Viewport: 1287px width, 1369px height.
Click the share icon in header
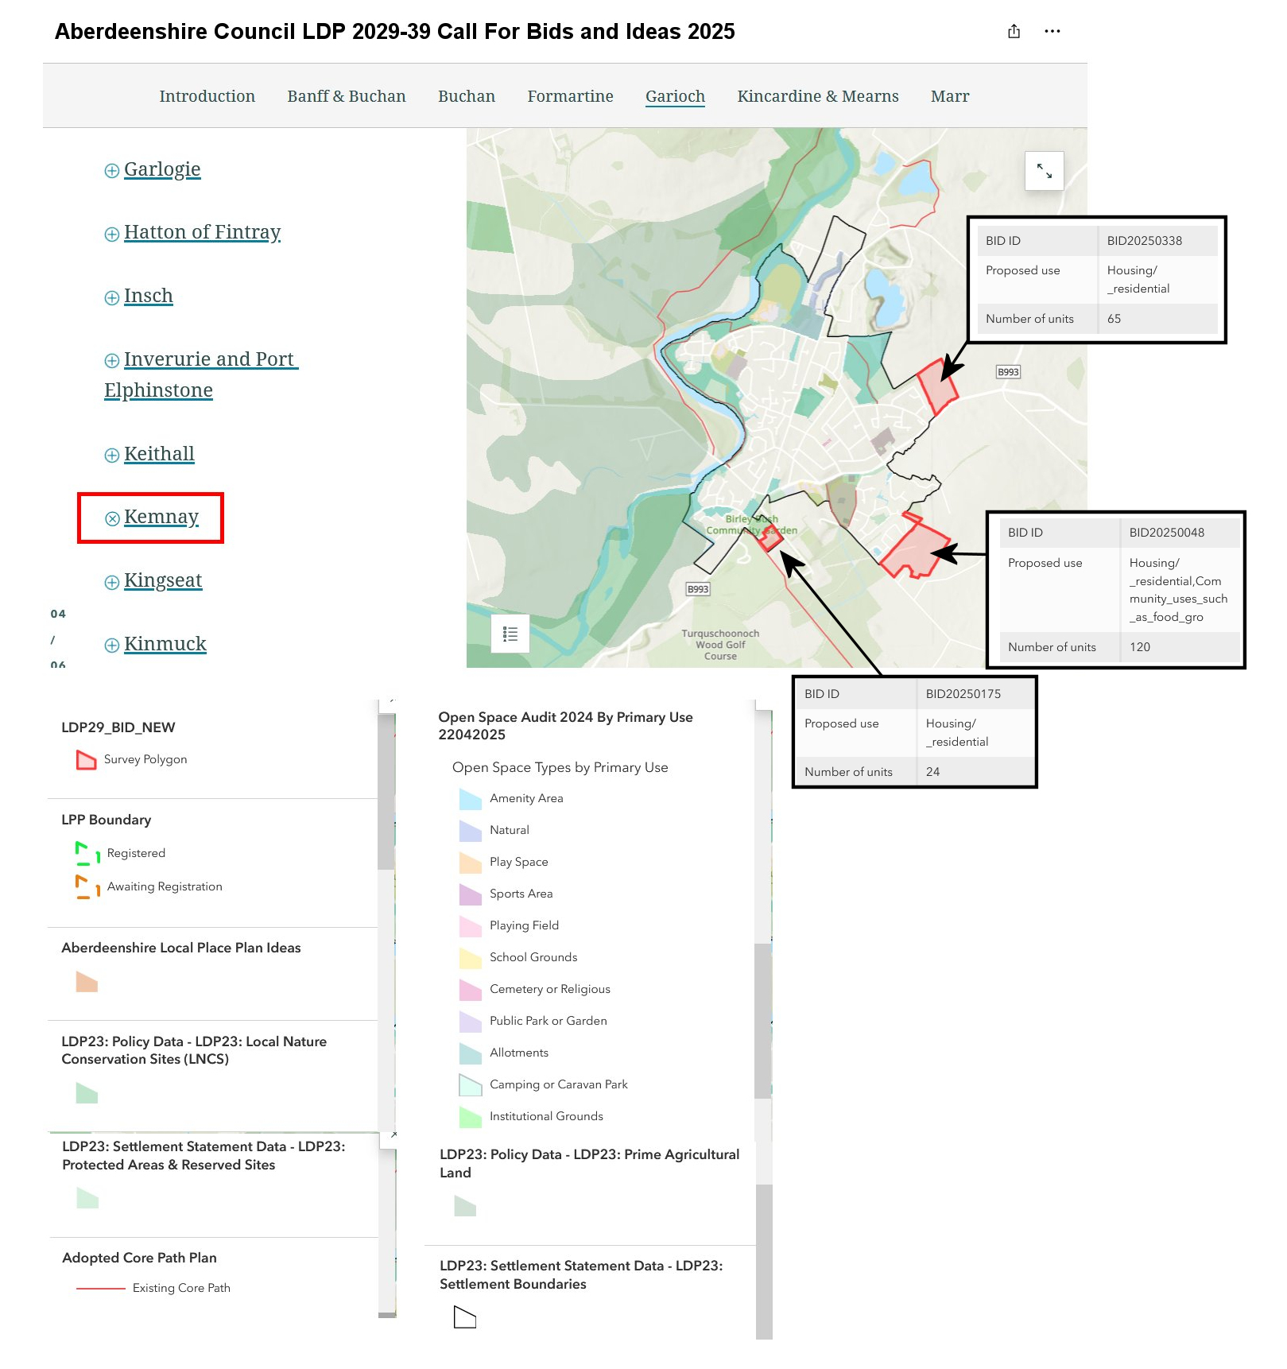[1014, 32]
